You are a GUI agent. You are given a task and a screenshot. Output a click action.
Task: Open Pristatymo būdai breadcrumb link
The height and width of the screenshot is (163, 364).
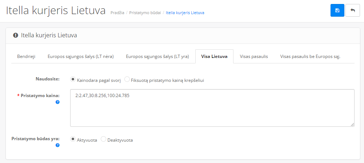point(145,13)
